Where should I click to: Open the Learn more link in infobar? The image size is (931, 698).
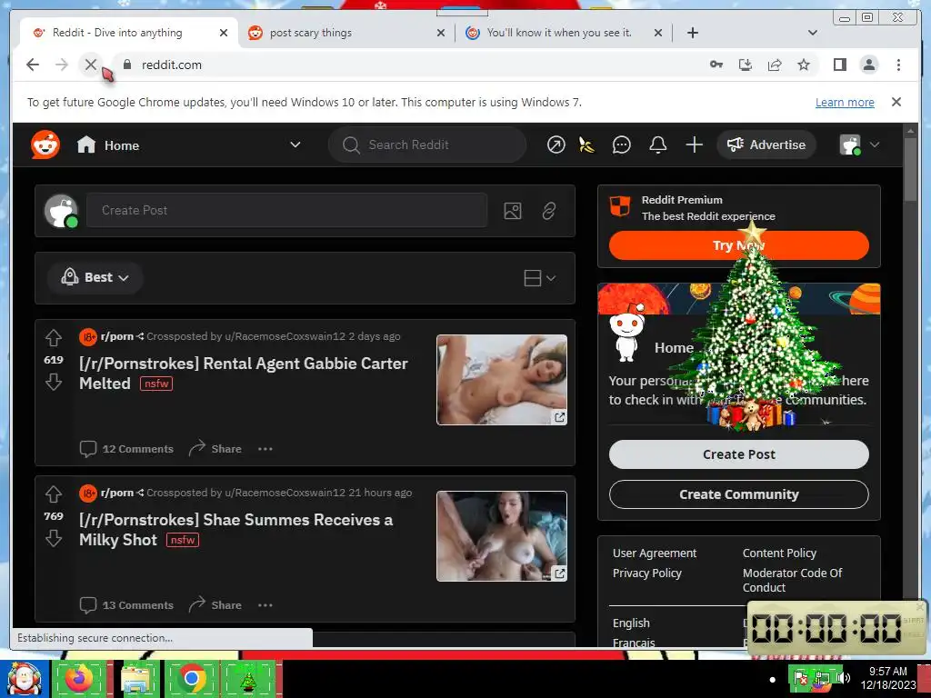pyautogui.click(x=845, y=102)
